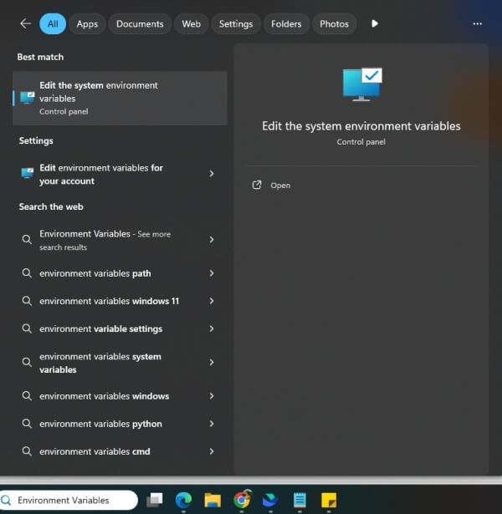
Task: Click search icon beside Environment Variables - See more
Action: pyautogui.click(x=27, y=240)
